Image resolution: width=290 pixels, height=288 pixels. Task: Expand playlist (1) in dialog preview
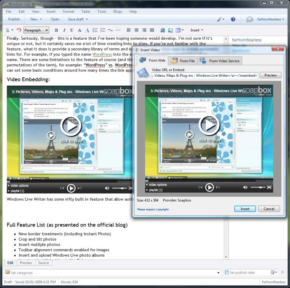[154, 190]
